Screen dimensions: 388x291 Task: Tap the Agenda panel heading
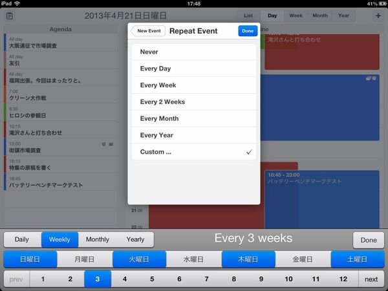point(61,29)
